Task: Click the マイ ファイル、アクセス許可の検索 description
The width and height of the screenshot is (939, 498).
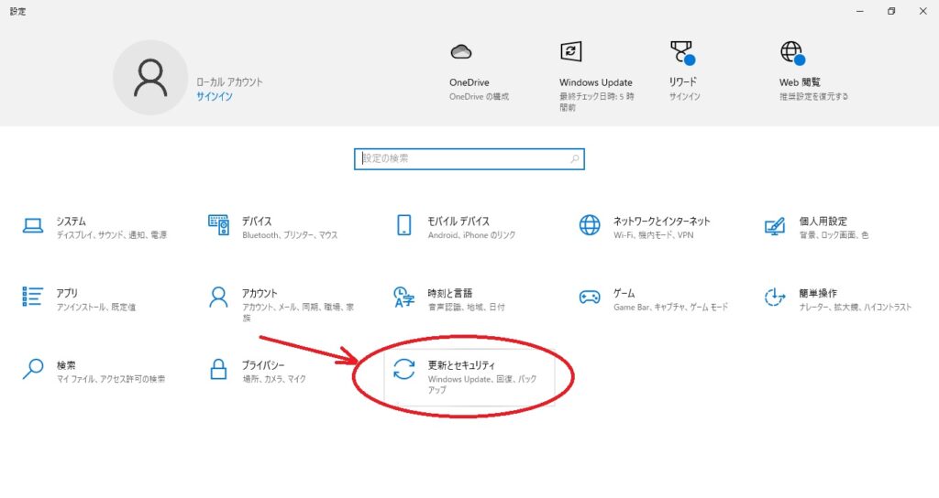Action: pos(111,378)
